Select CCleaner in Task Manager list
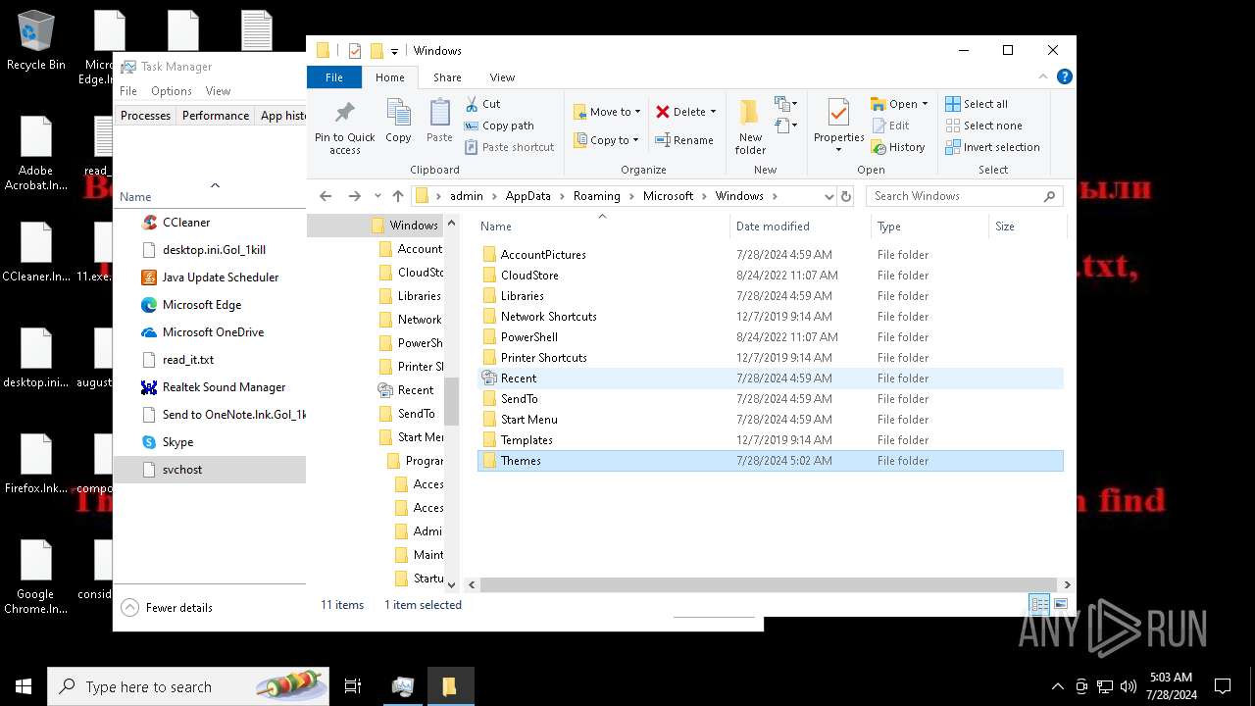1255x706 pixels. 210,223
